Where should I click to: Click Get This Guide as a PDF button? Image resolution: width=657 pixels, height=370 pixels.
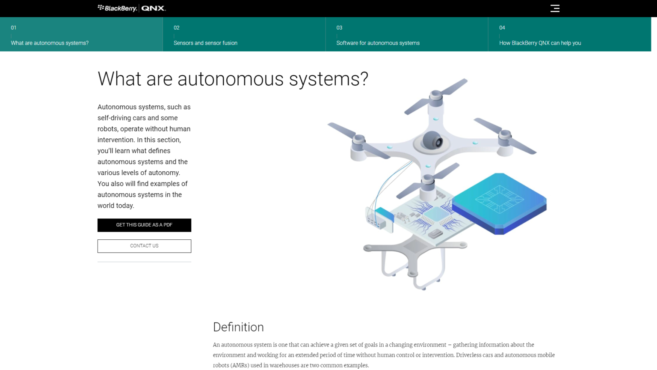point(144,225)
